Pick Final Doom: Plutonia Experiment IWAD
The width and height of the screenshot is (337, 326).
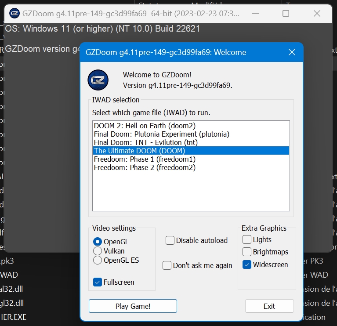(161, 134)
